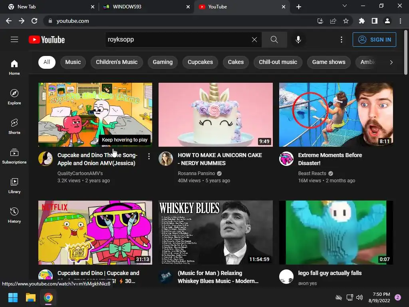The image size is (409, 307).
Task: Open Beast Reacts channel name link
Action: [x=312, y=173]
